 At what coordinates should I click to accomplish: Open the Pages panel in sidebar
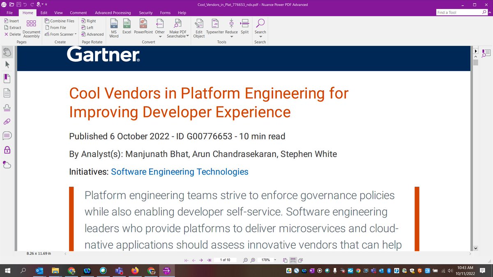click(x=7, y=93)
